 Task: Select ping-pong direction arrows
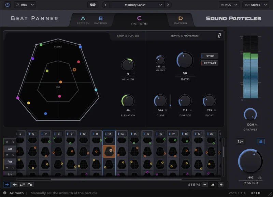click(x=22, y=184)
